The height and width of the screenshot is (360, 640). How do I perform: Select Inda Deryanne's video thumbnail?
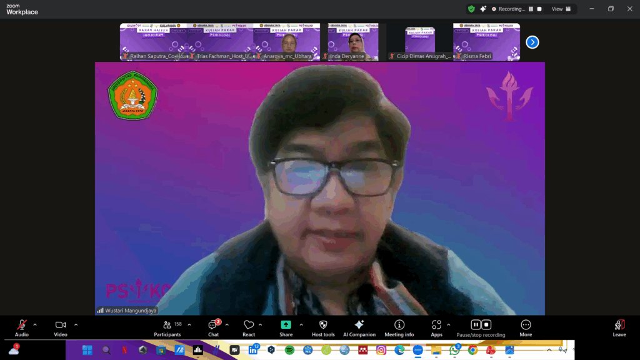352,42
